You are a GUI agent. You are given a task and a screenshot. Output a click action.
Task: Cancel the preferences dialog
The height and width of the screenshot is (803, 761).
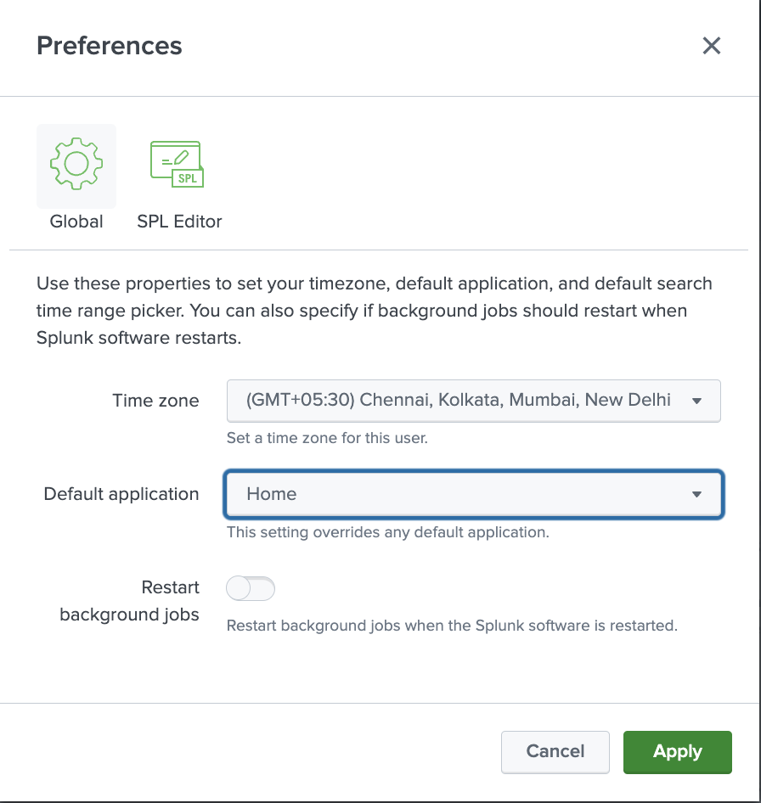(555, 751)
